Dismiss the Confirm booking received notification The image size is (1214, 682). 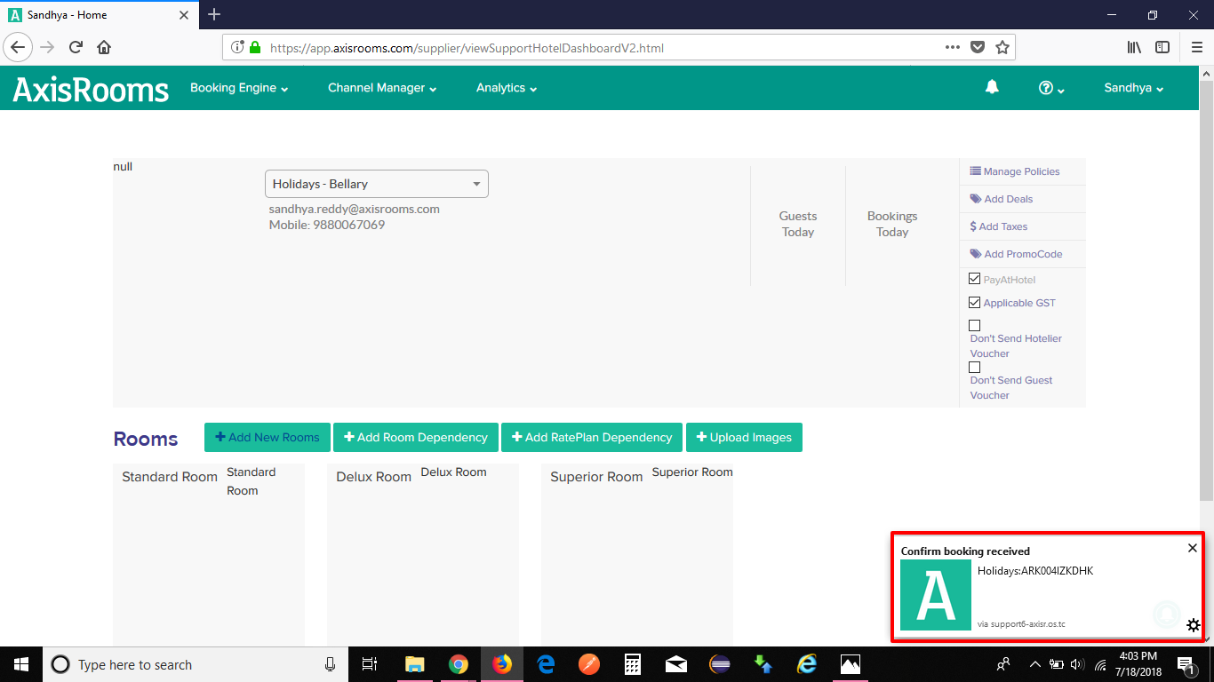point(1193,548)
